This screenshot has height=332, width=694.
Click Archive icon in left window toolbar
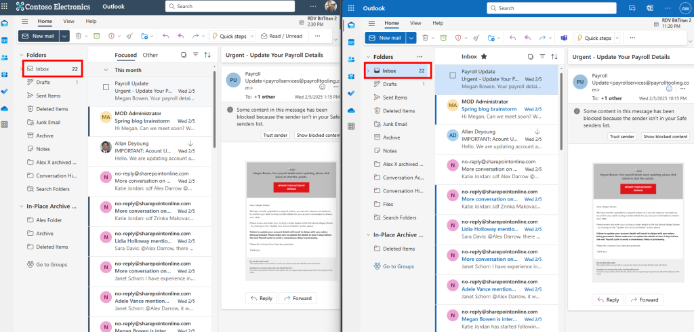[96, 37]
